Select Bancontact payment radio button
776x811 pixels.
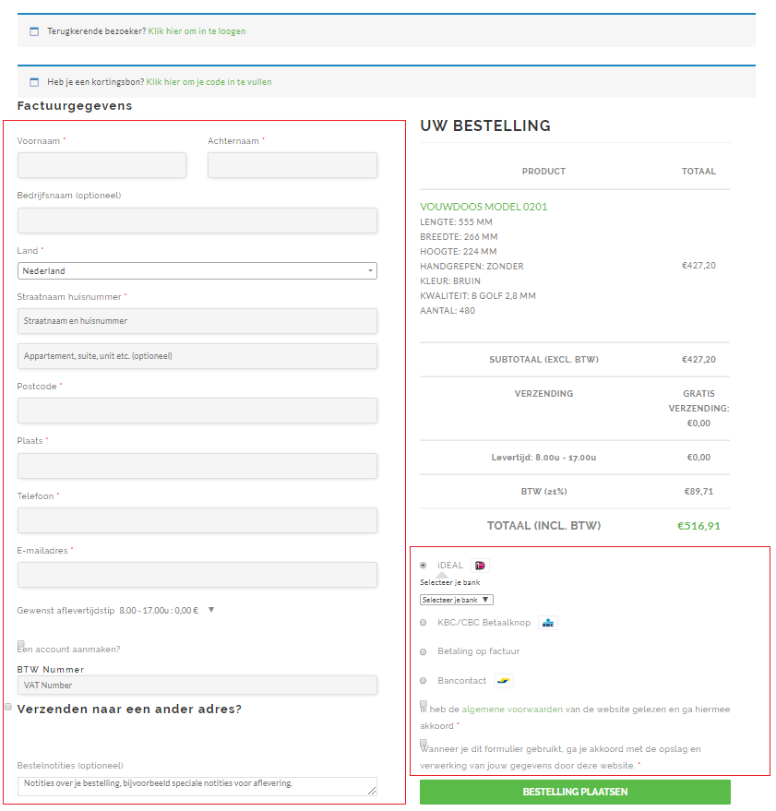point(423,681)
